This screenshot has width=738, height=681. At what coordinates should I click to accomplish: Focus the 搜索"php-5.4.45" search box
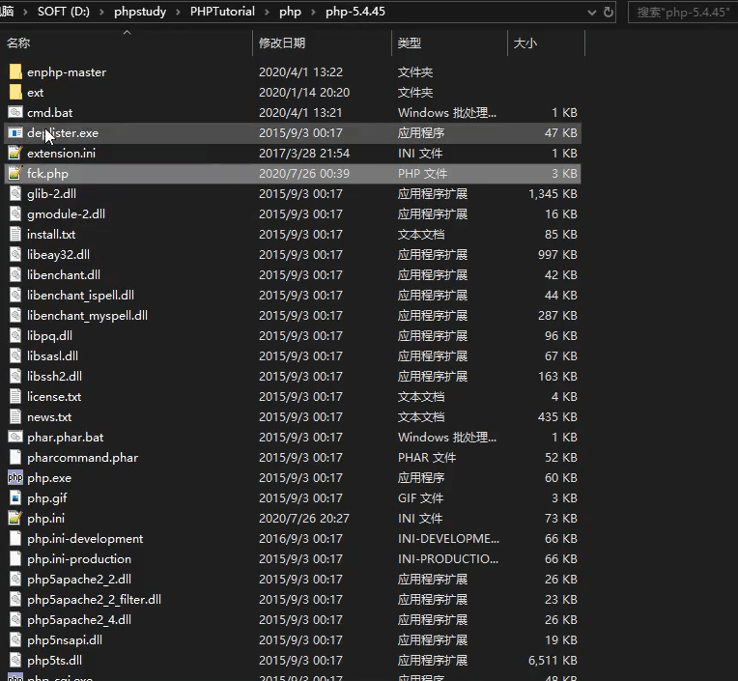[x=683, y=13]
